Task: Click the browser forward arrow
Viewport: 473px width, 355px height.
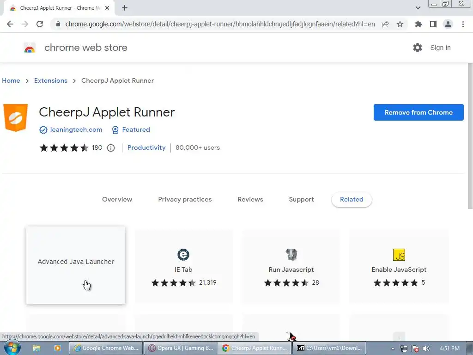Action: (x=25, y=24)
